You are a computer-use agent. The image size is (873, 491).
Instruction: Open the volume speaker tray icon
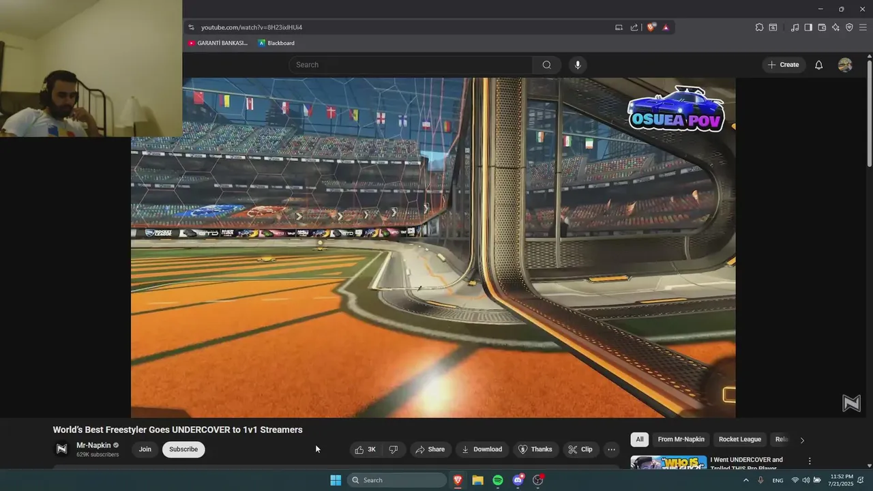pyautogui.click(x=806, y=480)
